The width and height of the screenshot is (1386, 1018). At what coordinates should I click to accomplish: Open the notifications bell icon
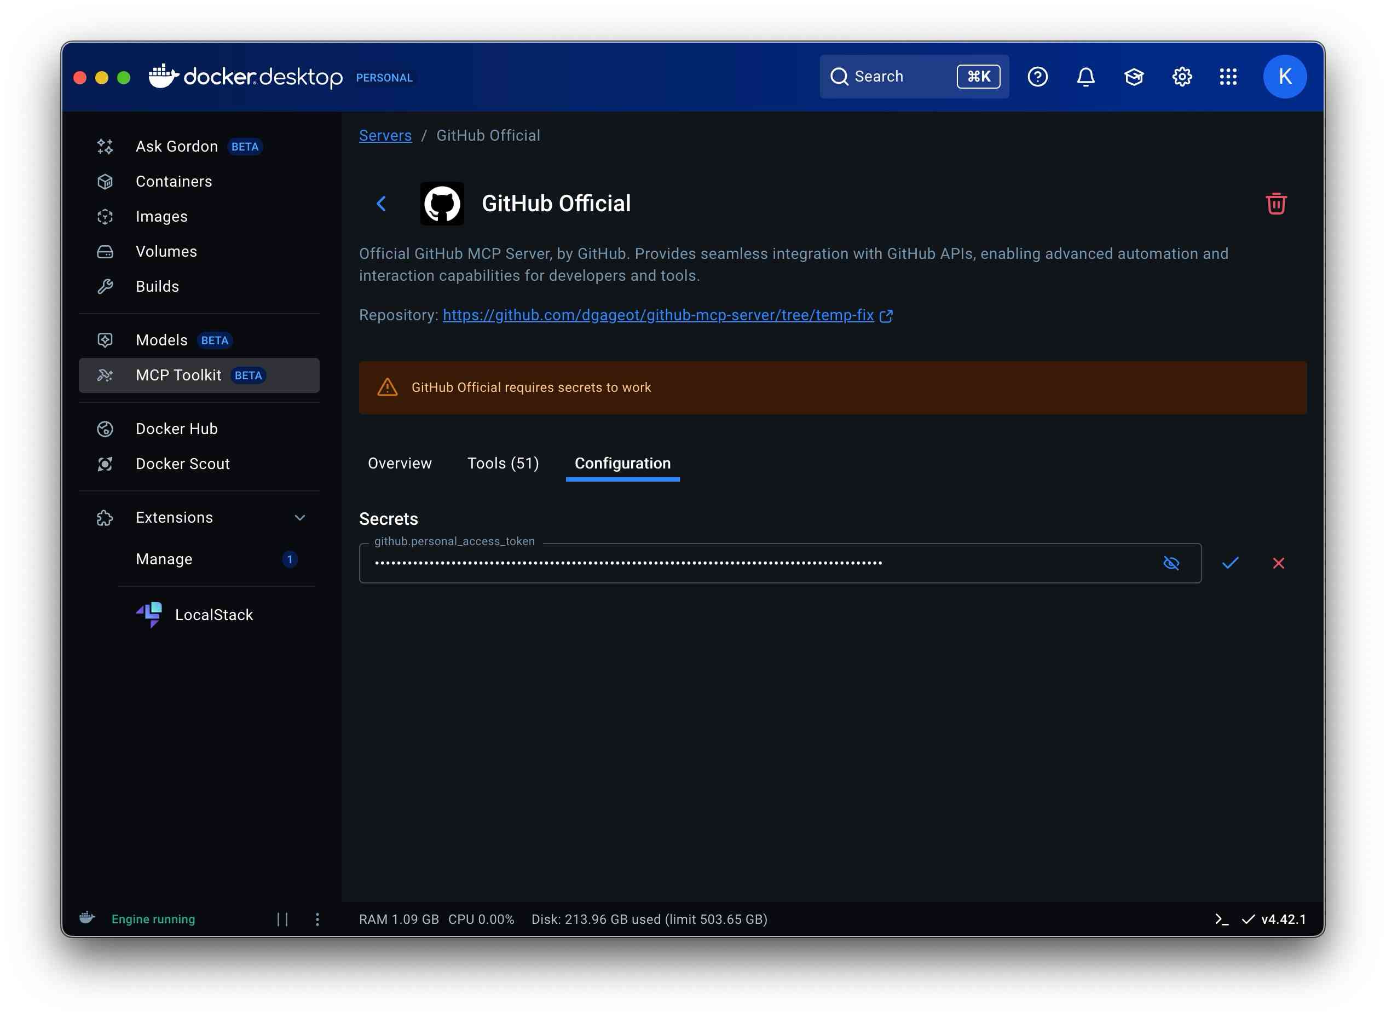(x=1085, y=77)
